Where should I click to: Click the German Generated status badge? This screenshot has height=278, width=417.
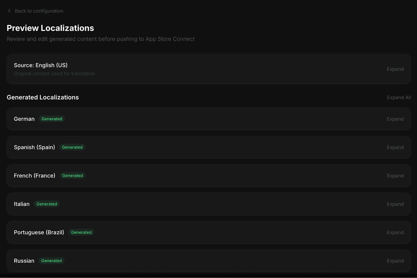click(x=52, y=119)
